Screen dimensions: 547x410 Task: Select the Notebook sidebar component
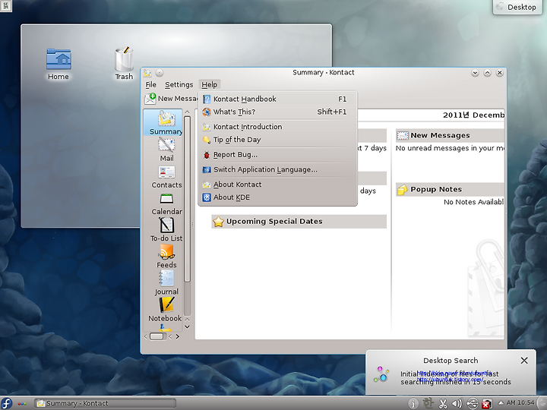[x=165, y=310]
